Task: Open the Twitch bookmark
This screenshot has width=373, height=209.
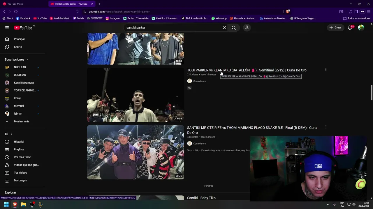Action: (78, 18)
